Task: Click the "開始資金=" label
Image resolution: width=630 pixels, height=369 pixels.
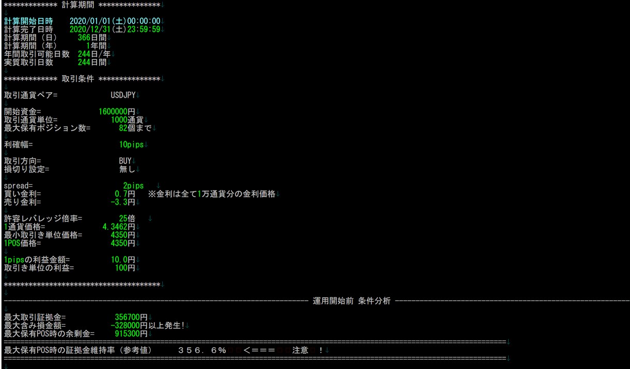Action: point(22,112)
